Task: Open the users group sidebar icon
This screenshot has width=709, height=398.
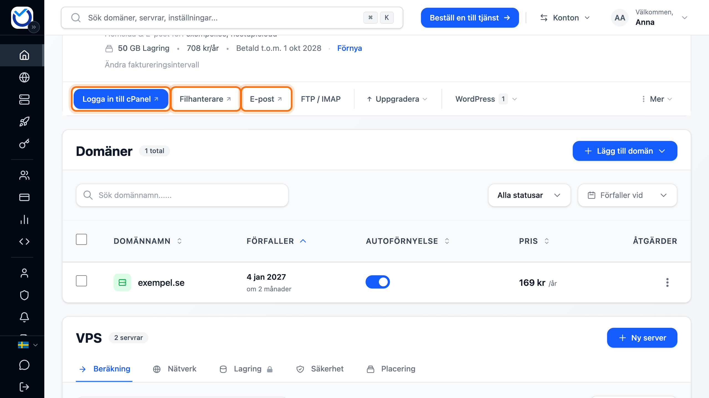Action: [x=24, y=175]
